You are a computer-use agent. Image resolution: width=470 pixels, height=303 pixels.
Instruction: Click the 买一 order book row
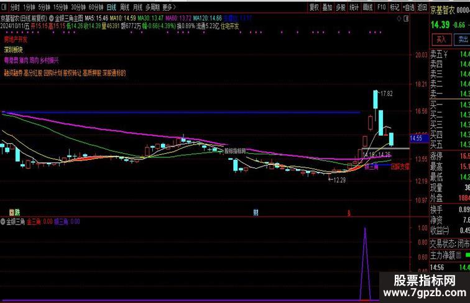[x=450, y=105]
